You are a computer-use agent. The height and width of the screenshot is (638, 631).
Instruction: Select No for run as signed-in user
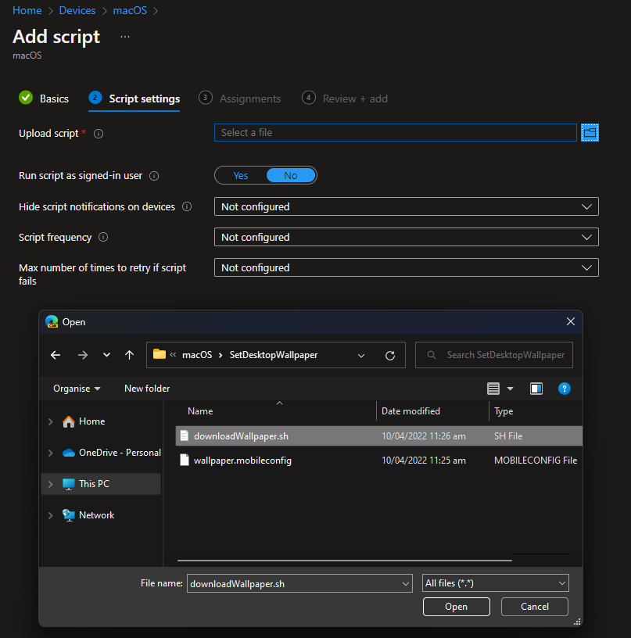point(291,175)
